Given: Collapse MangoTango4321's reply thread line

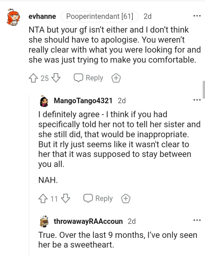Looking at the screenshot, I should 29,176.
